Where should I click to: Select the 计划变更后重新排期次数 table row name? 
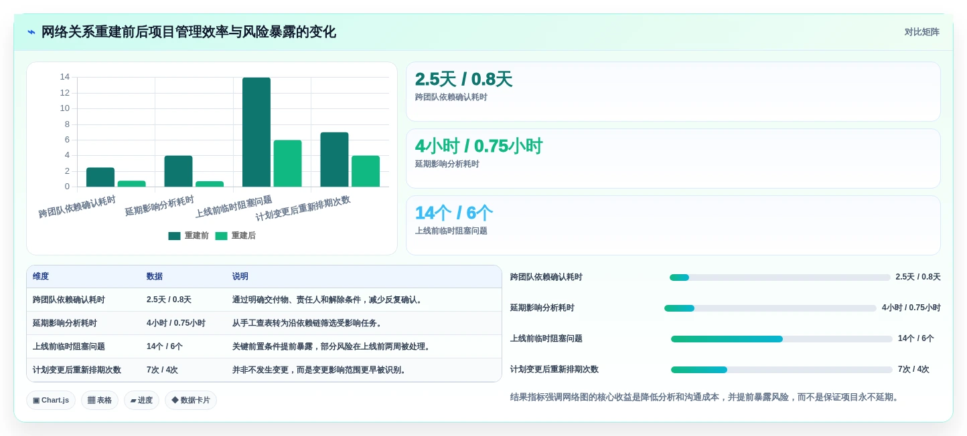click(x=77, y=370)
